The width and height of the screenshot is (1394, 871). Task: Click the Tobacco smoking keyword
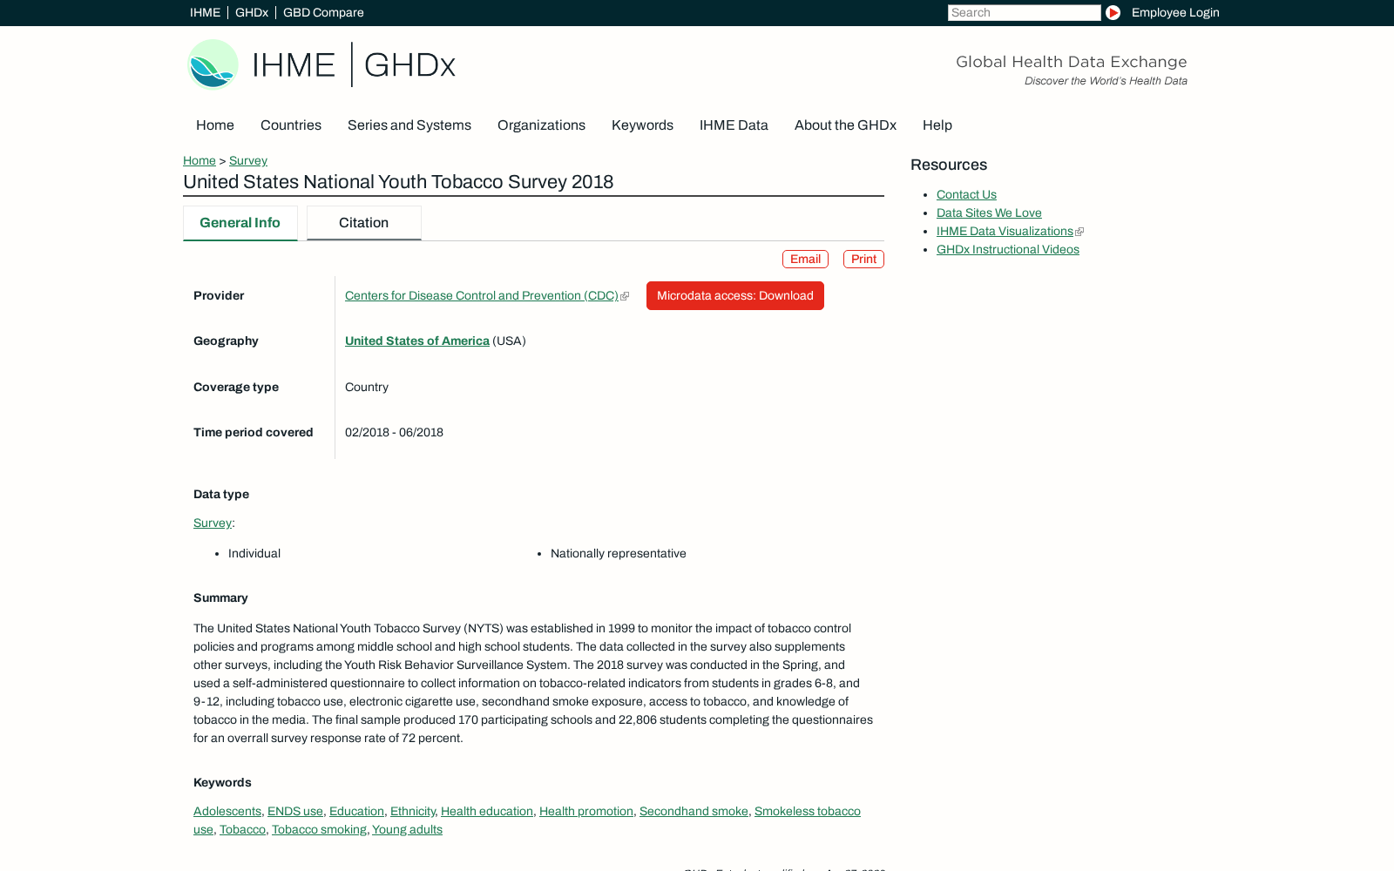[x=319, y=829]
